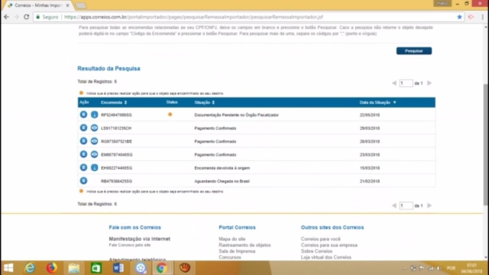Go to previous page in top pager
Viewport: 489px width, 275px height.
(394, 83)
